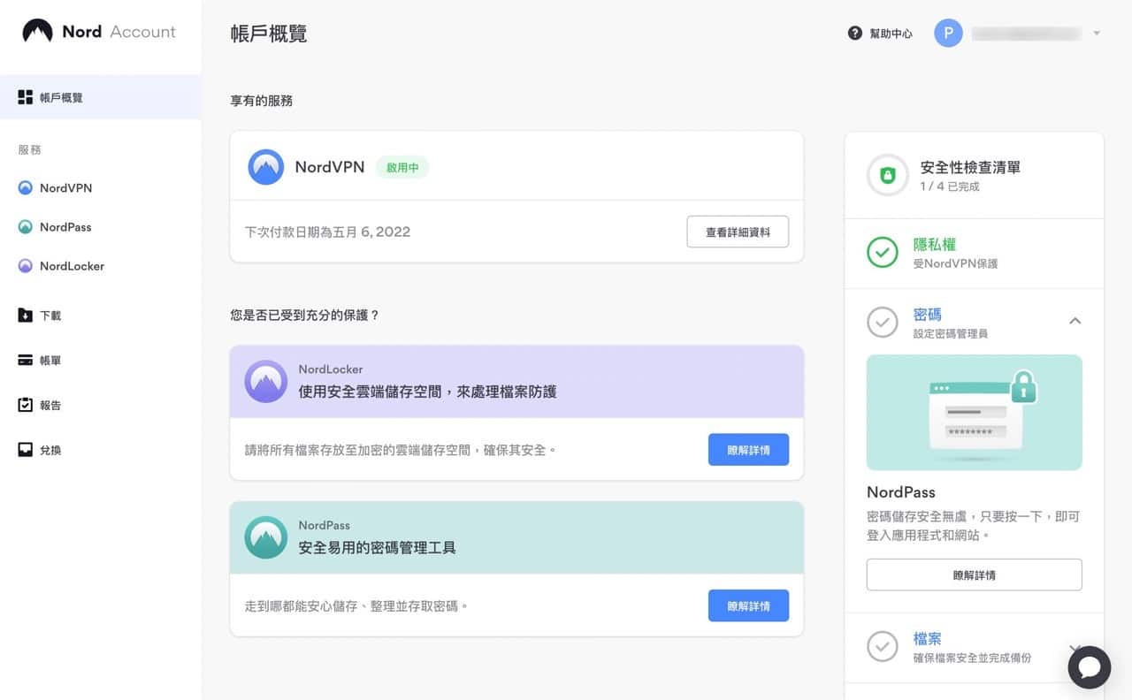Click the 兌換 redeem inbox icon

pyautogui.click(x=26, y=450)
